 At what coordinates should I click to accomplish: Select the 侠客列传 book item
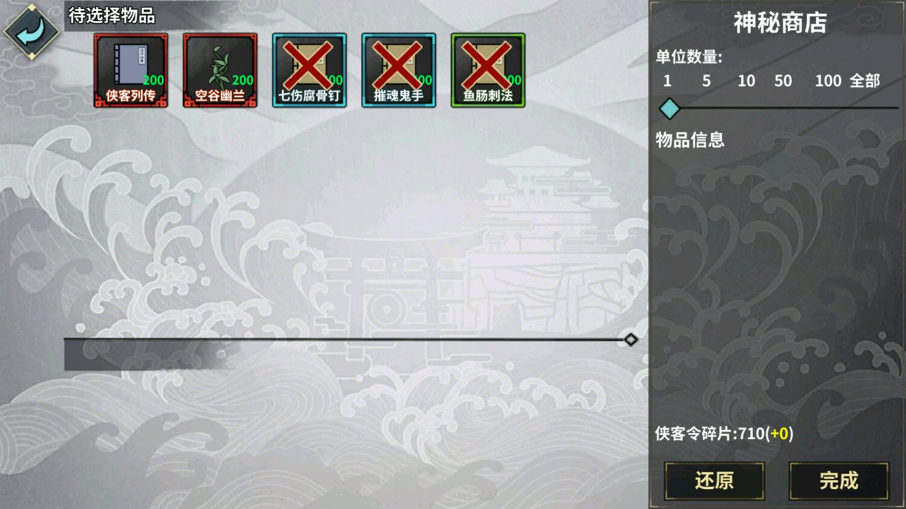[x=130, y=71]
